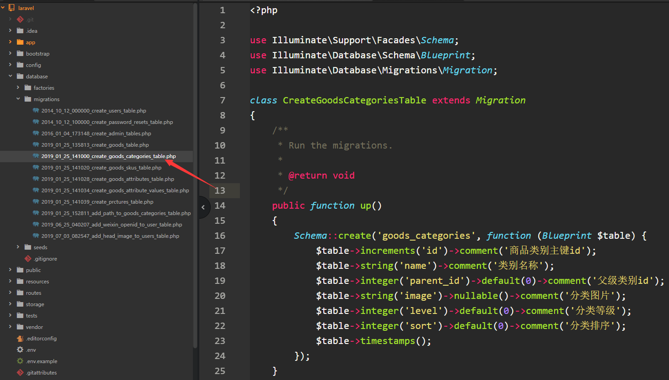The width and height of the screenshot is (669, 380).
Task: Expand the resources folder arrow
Action: point(10,281)
